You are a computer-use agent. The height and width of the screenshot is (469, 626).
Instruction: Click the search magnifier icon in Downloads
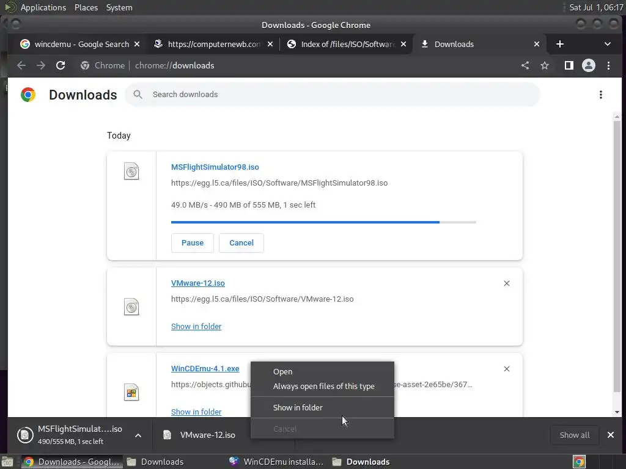138,95
